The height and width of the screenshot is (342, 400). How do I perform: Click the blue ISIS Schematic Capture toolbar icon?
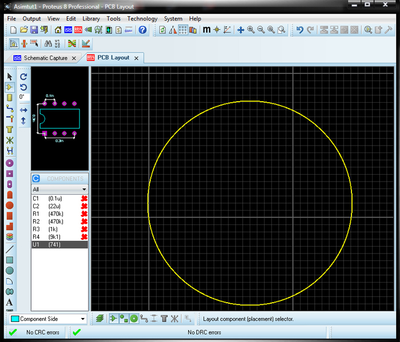(68, 30)
